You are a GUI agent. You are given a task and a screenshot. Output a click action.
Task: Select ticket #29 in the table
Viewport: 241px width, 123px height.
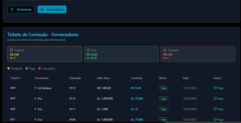coord(13,98)
